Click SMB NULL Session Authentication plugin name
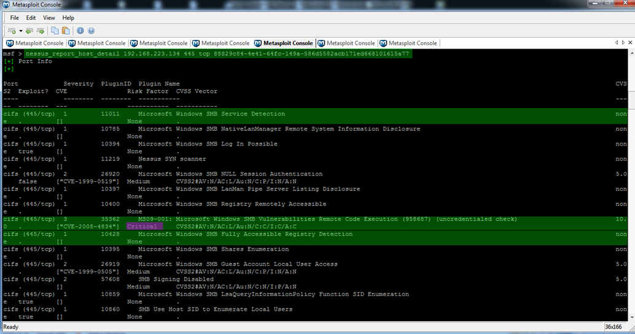 [x=230, y=174]
